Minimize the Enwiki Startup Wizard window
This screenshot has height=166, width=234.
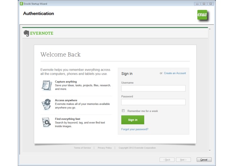pyautogui.click(x=197, y=4)
